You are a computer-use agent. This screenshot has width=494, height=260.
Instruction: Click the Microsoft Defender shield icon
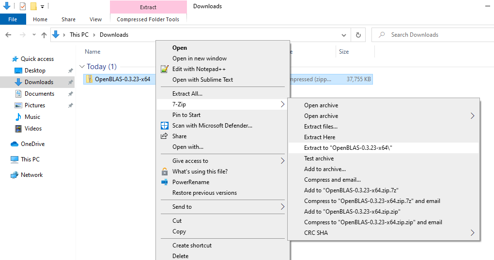[x=165, y=126]
